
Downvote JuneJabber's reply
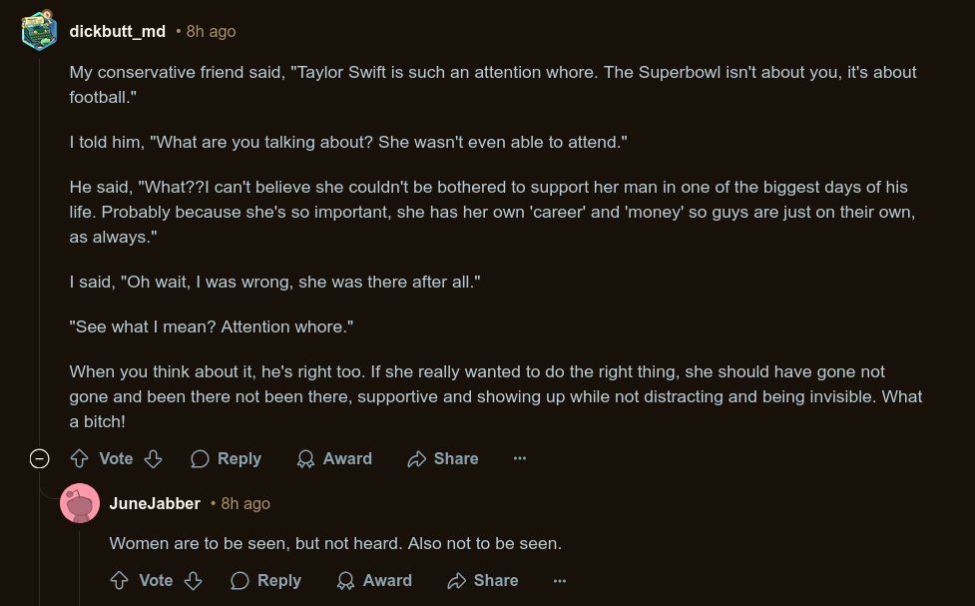(193, 581)
